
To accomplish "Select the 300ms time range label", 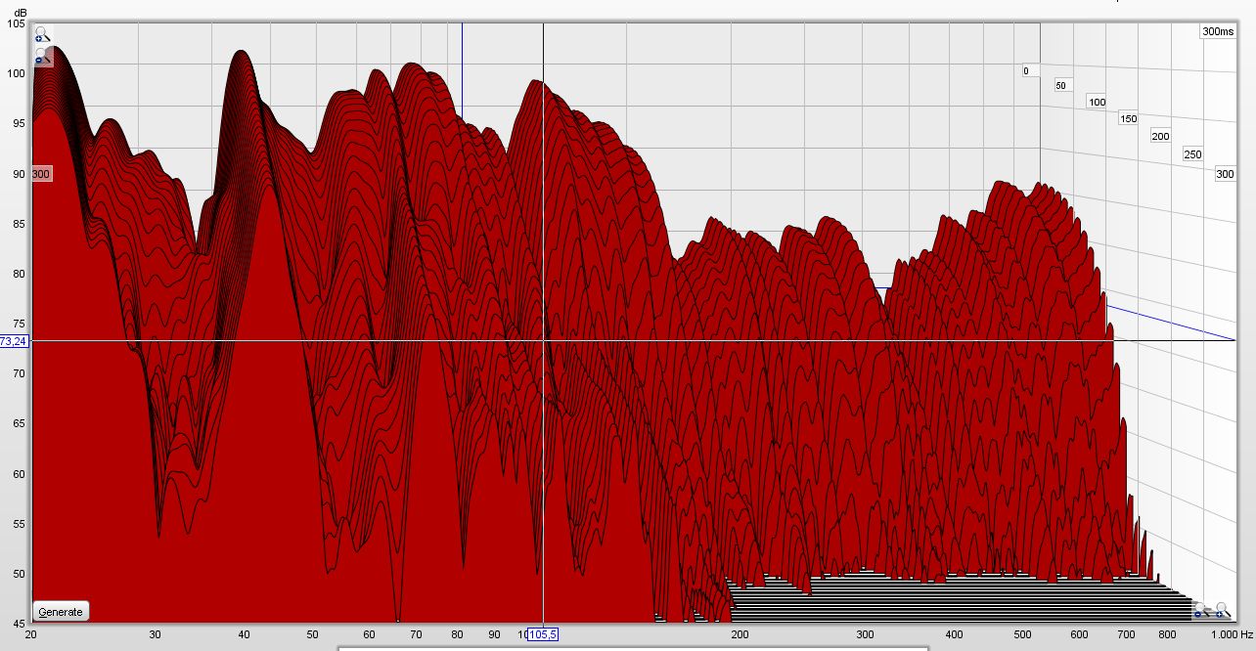I will 1218,31.
